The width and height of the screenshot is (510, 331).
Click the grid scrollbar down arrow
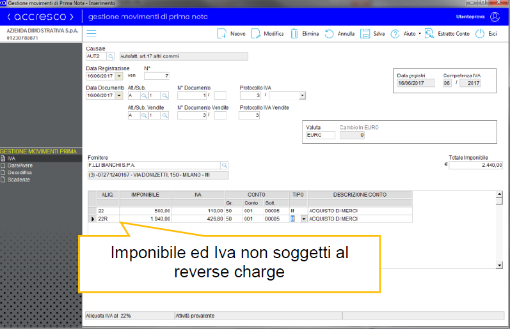point(499,265)
